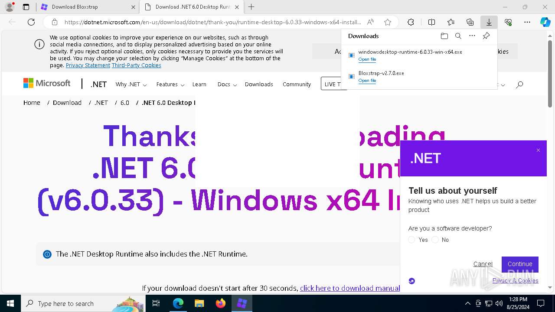Open the notification center icon
Viewport: 555px width, 312px height.
541,303
